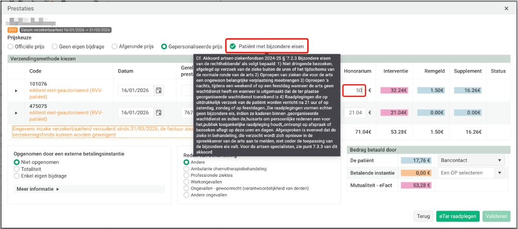The image size is (518, 229).
Task: Toggle 'Patiënt met bijzondere eisen' green checkmark
Action: tap(233, 46)
